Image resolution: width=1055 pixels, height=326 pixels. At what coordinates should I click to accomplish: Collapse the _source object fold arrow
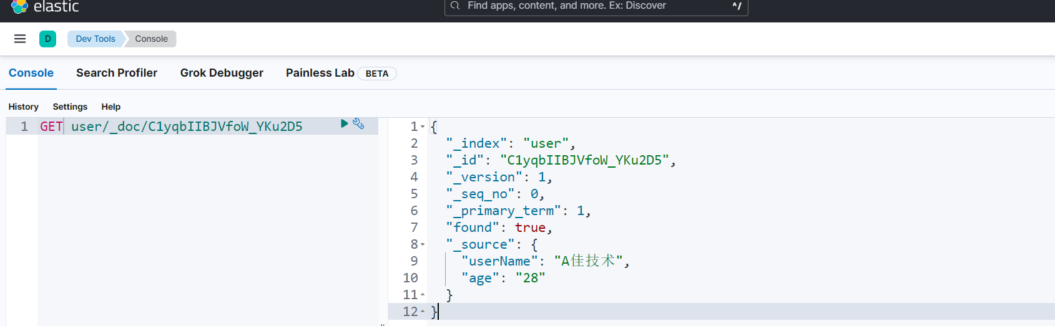pyautogui.click(x=423, y=245)
